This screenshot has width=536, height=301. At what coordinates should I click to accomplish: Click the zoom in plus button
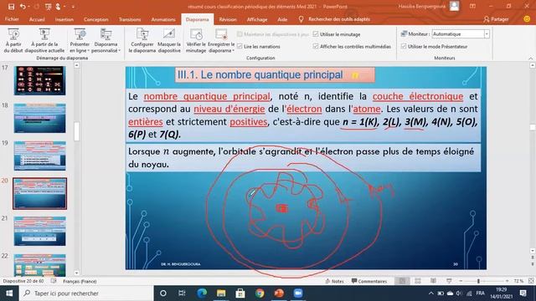(x=507, y=281)
